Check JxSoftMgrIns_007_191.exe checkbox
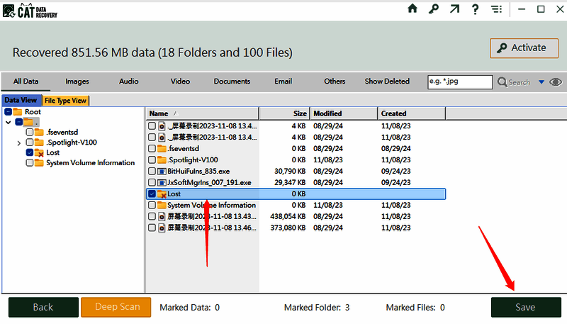The width and height of the screenshot is (567, 324). [x=152, y=183]
